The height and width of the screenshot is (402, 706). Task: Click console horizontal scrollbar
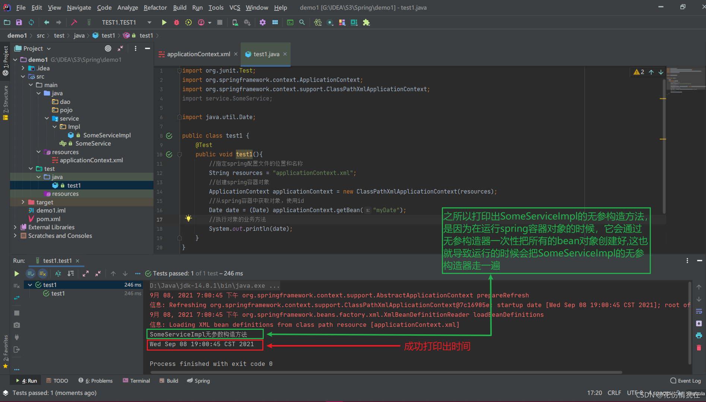(x=386, y=372)
